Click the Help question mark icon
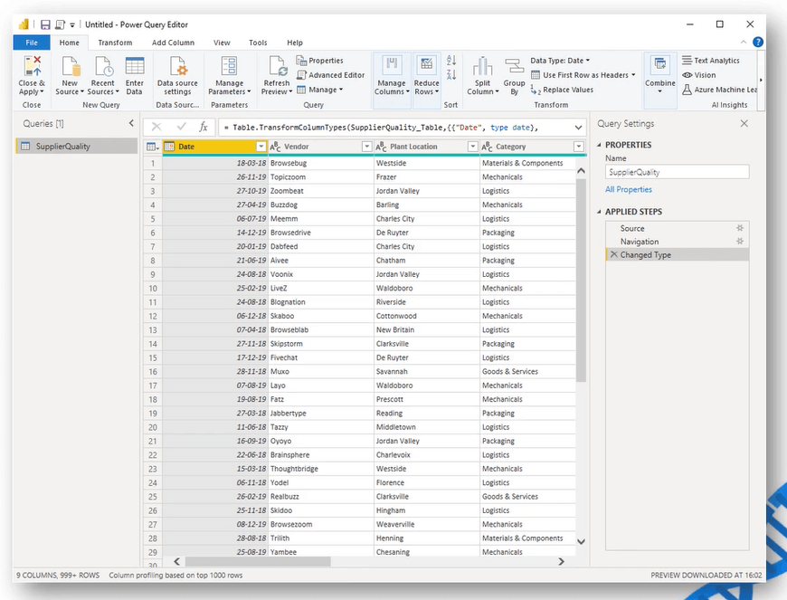The height and width of the screenshot is (600, 787). tap(758, 43)
